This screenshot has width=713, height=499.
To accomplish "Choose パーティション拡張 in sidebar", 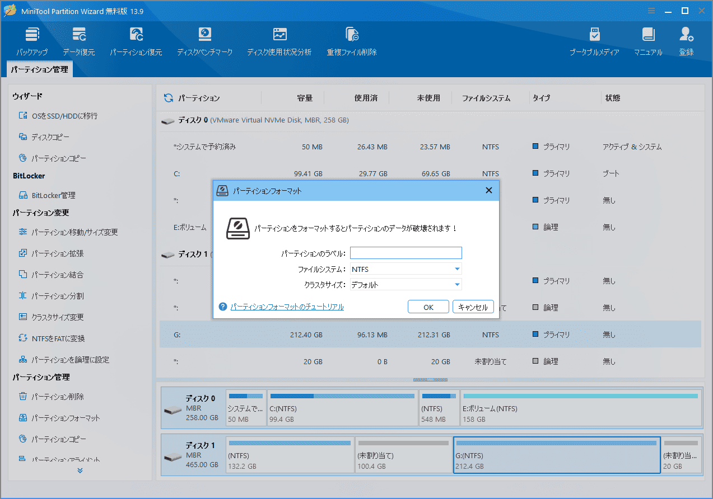I will point(51,253).
